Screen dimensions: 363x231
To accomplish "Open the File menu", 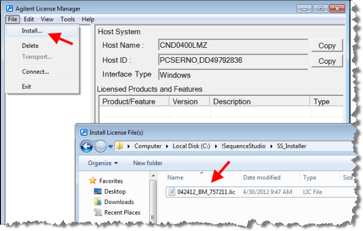I will (13, 19).
